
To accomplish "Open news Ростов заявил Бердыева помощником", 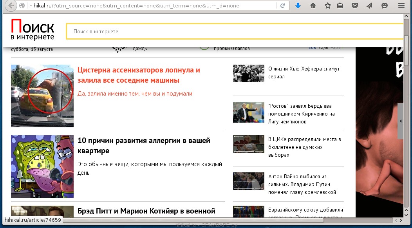I will 302,114.
